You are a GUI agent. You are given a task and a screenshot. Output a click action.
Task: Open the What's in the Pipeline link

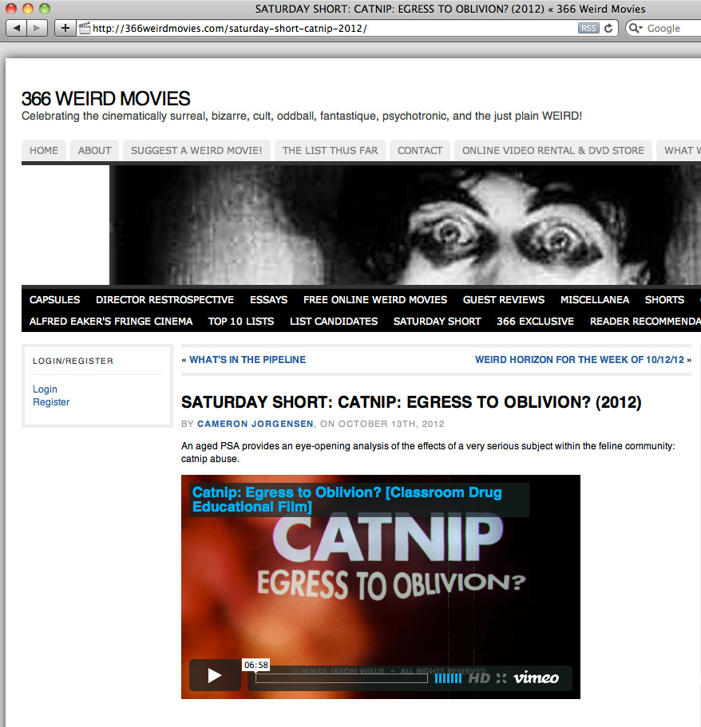247,359
